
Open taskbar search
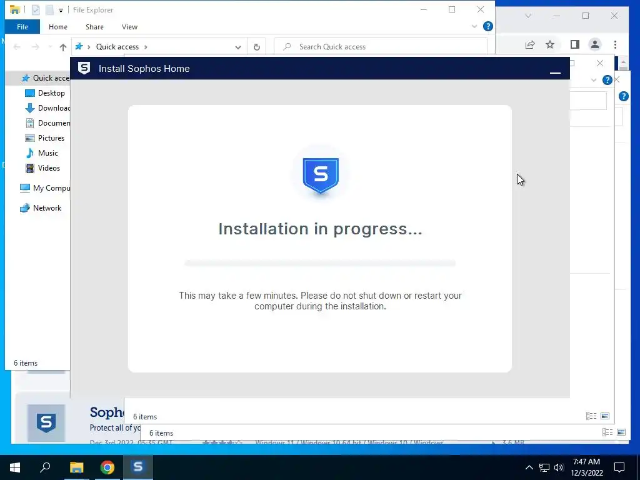45,467
